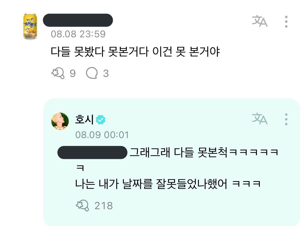Translate the top fan comment
Image resolution: width=308 pixels, height=226 pixels.
click(260, 21)
